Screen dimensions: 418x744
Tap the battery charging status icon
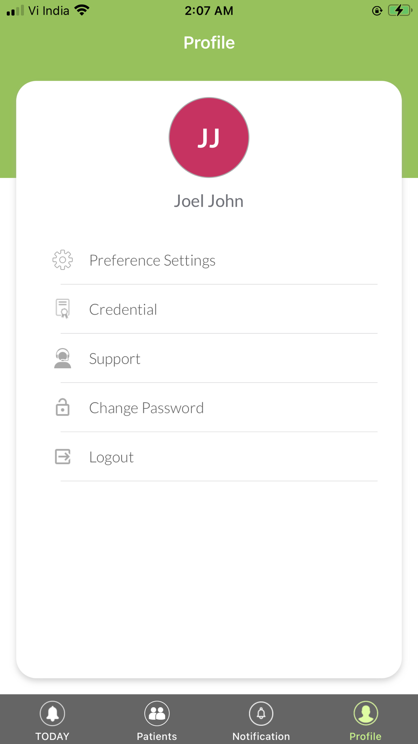pos(399,10)
